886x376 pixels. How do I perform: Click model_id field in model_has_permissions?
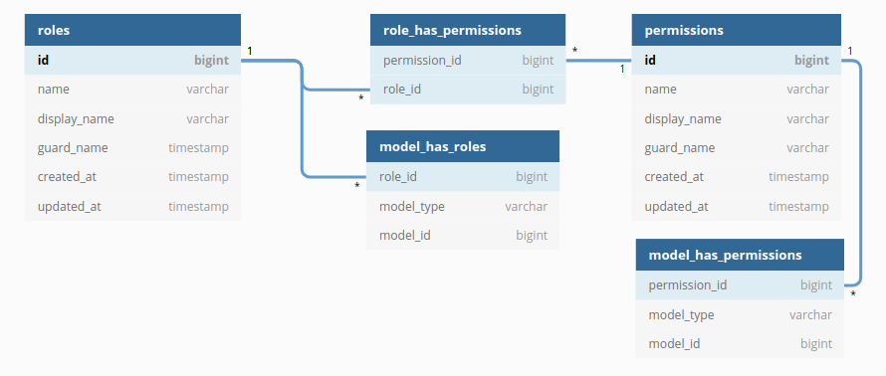pos(740,344)
